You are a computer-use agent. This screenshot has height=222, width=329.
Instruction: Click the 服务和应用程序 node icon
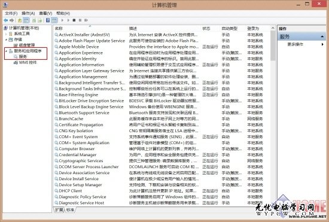11,51
